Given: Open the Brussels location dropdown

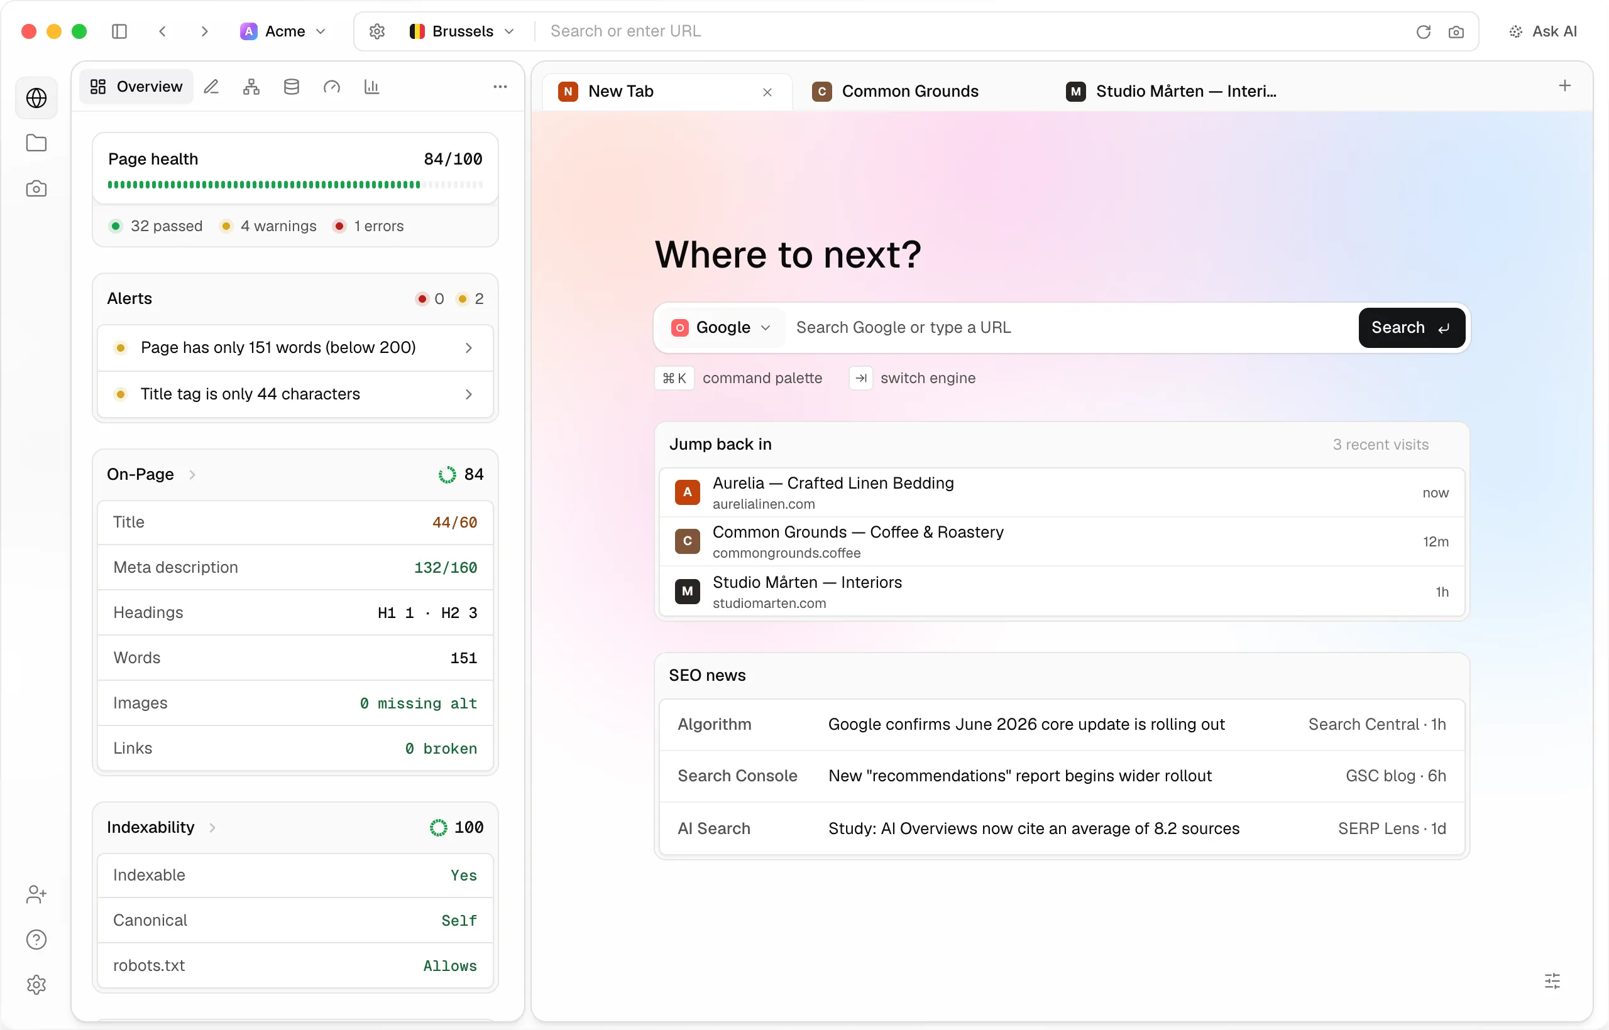Looking at the screenshot, I should (462, 31).
